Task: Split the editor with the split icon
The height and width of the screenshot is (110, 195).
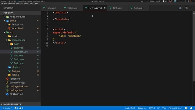Action: click(186, 8)
